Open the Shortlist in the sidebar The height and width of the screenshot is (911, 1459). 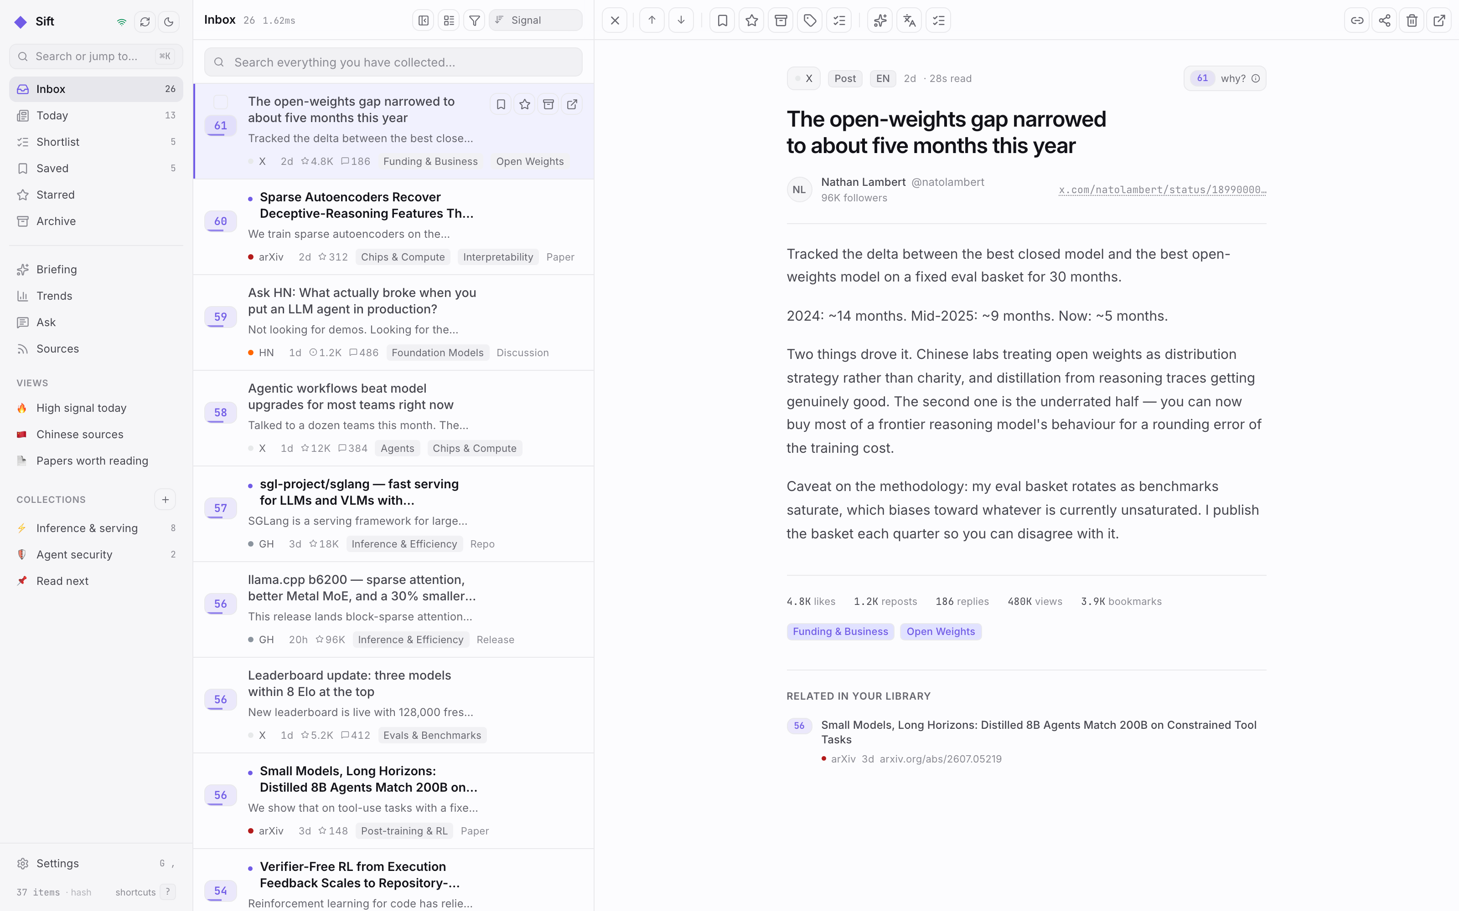point(96,142)
